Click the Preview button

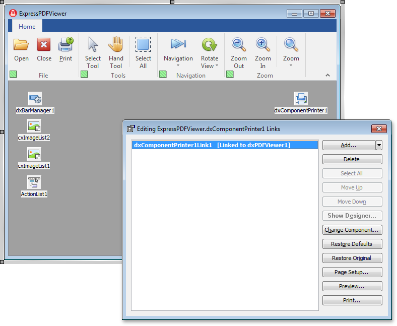click(x=352, y=286)
